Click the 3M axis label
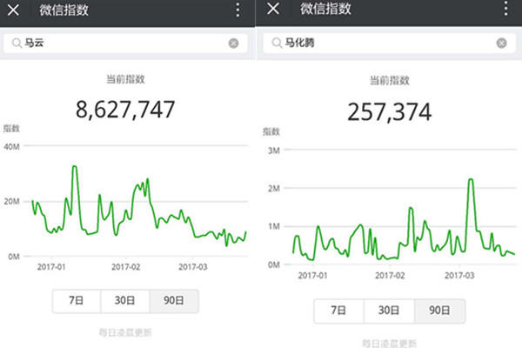Viewport: 522px width, 348px height. click(274, 151)
